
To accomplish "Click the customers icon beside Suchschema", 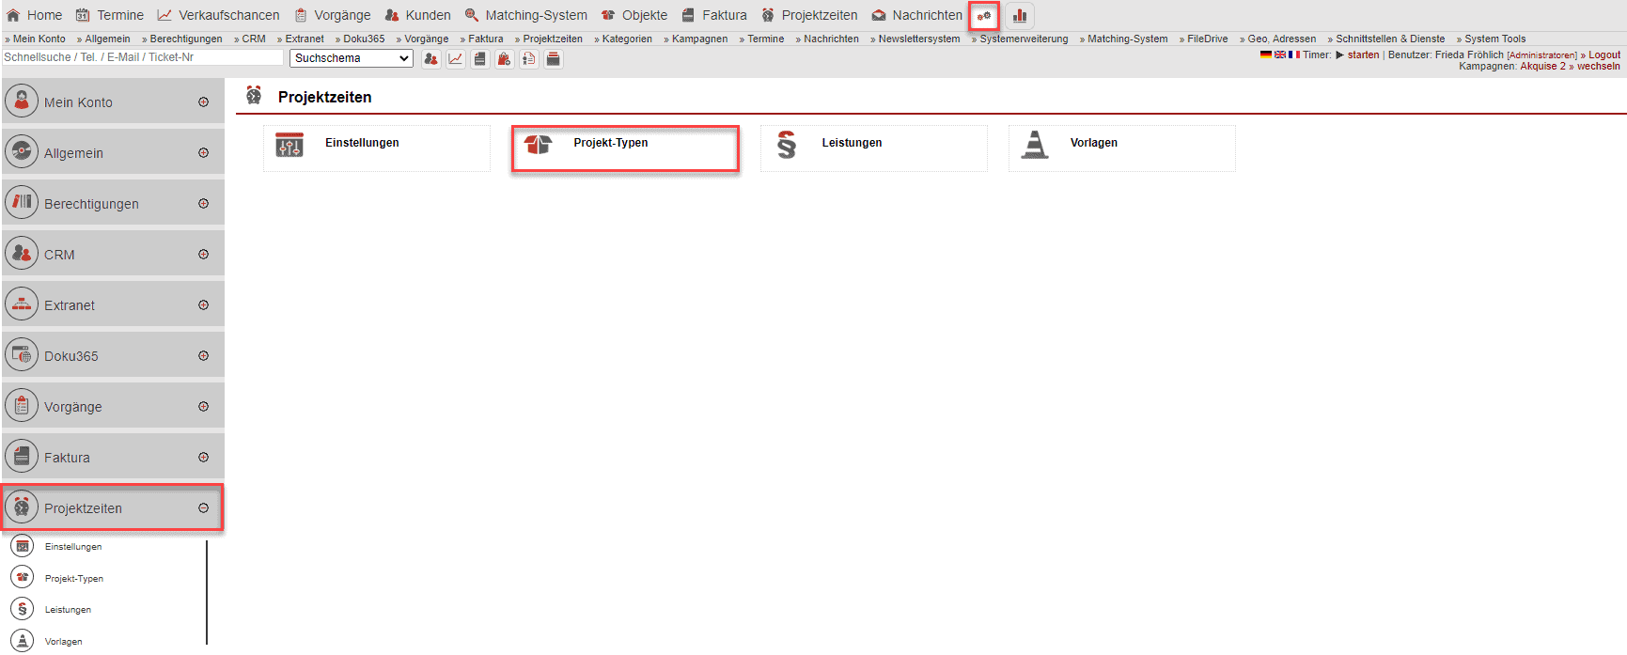I will [431, 59].
